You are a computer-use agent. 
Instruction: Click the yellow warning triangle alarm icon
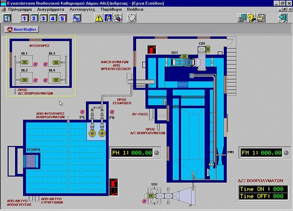[x=100, y=19]
